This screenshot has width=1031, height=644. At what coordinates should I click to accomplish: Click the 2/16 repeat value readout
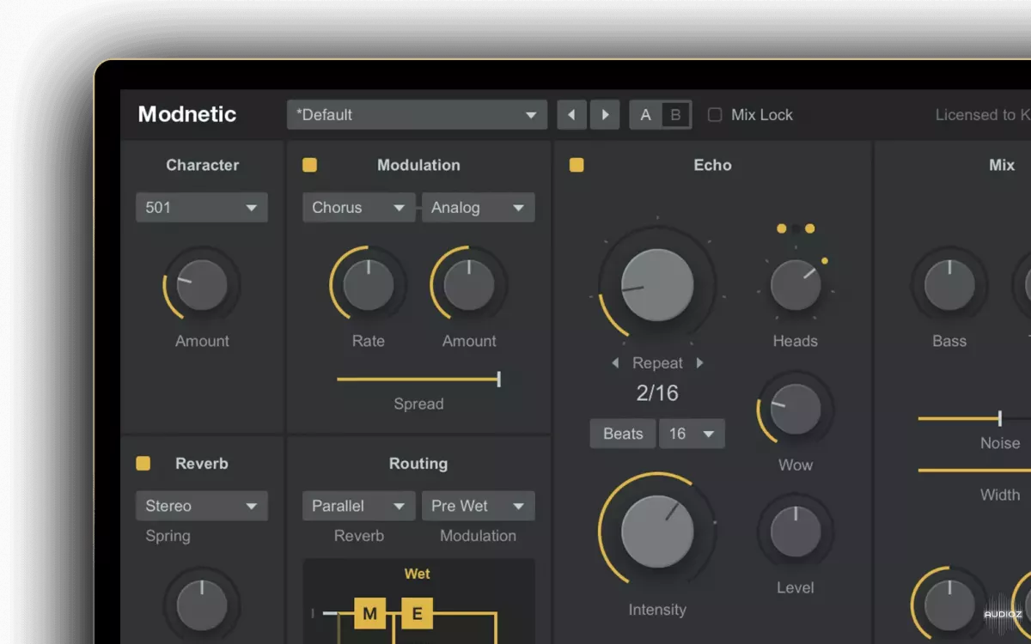[657, 393]
